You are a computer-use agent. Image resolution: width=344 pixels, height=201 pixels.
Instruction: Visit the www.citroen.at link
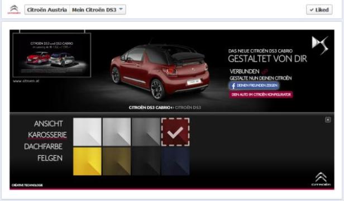tap(26, 81)
